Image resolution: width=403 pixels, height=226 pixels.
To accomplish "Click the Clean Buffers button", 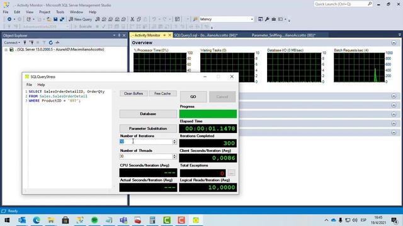I will [x=133, y=94].
